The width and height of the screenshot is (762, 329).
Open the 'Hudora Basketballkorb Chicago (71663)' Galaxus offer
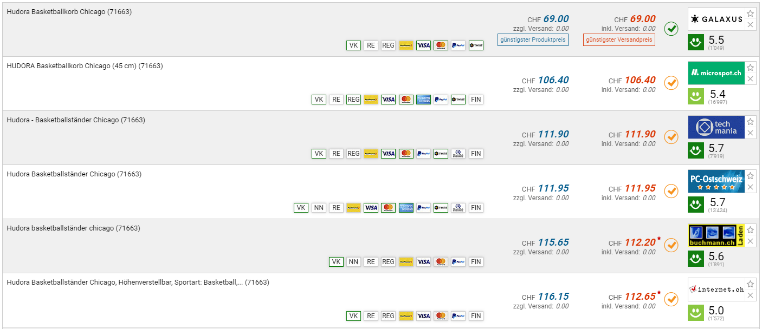(69, 12)
